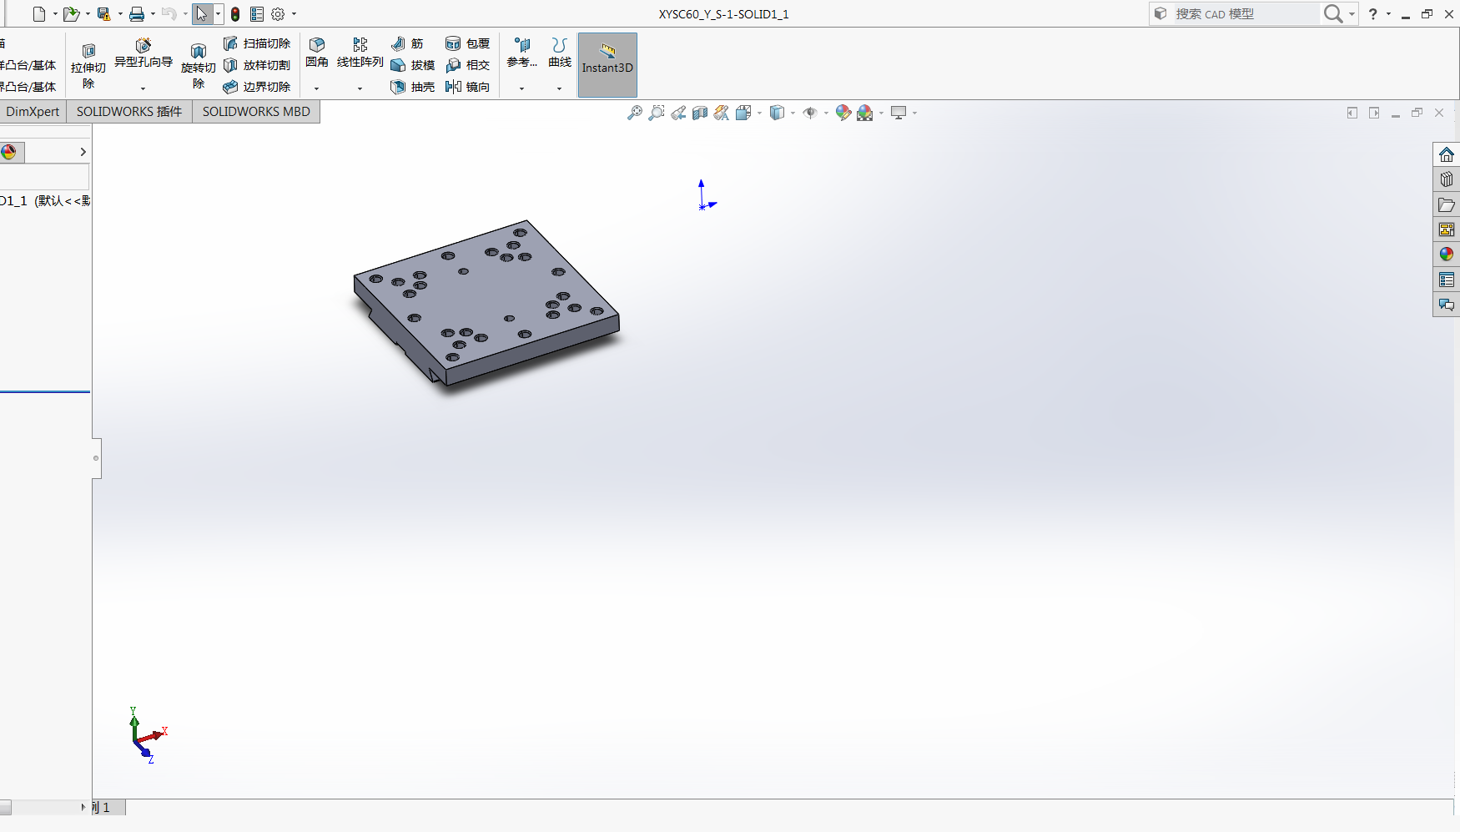Select the 抽壳 (Shell) tool
This screenshot has width=1460, height=832.
pyautogui.click(x=413, y=87)
